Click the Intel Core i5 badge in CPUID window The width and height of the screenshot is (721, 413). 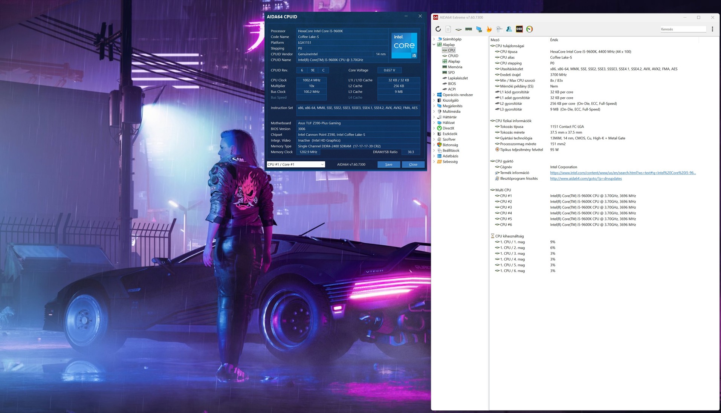[x=405, y=45]
